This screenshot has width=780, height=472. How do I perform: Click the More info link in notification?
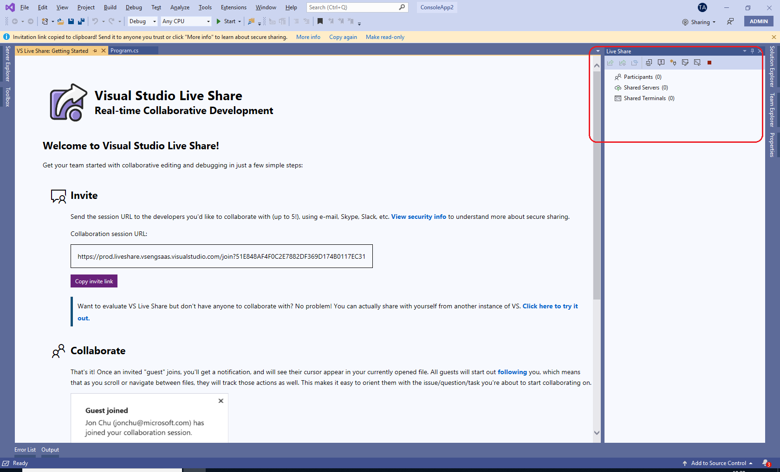click(x=308, y=37)
